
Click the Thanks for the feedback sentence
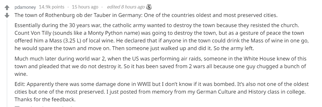coord(45,100)
